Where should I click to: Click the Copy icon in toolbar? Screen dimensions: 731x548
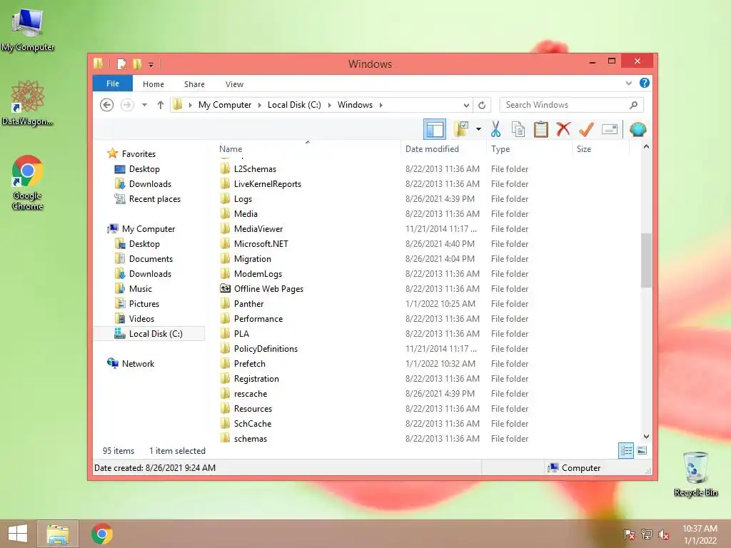tap(518, 129)
